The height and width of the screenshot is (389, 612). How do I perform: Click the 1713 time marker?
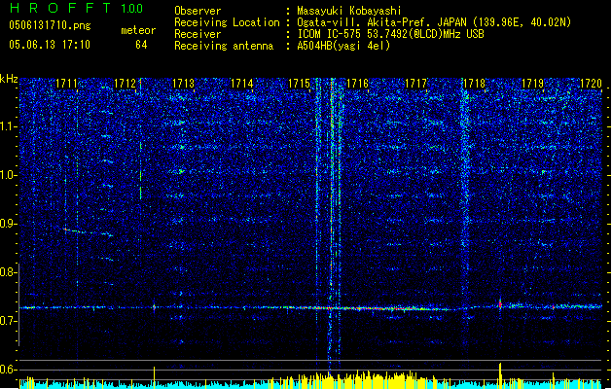[183, 84]
